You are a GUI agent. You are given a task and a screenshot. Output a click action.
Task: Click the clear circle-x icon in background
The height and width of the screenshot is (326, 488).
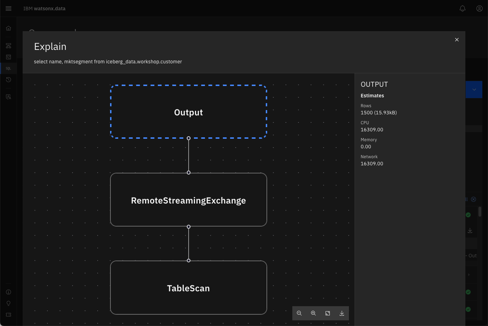point(473,199)
